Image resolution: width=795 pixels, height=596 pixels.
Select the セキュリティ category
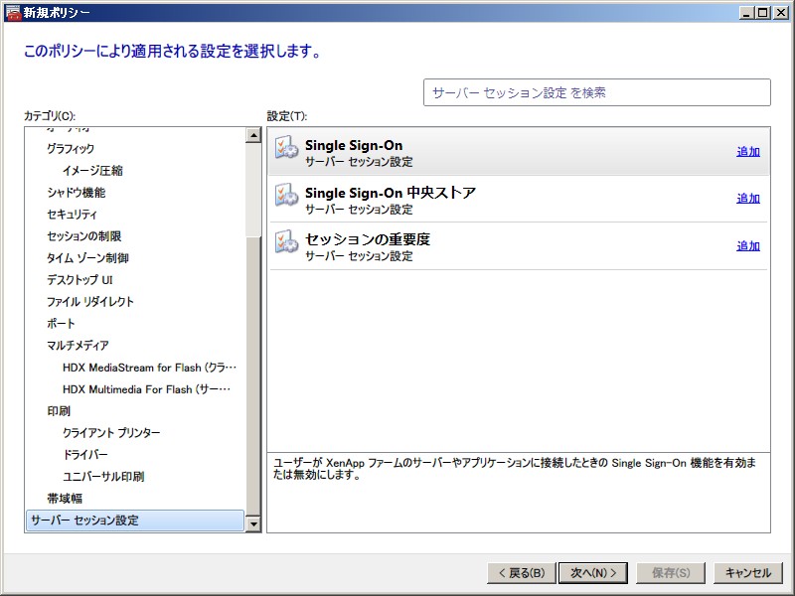pyautogui.click(x=72, y=215)
